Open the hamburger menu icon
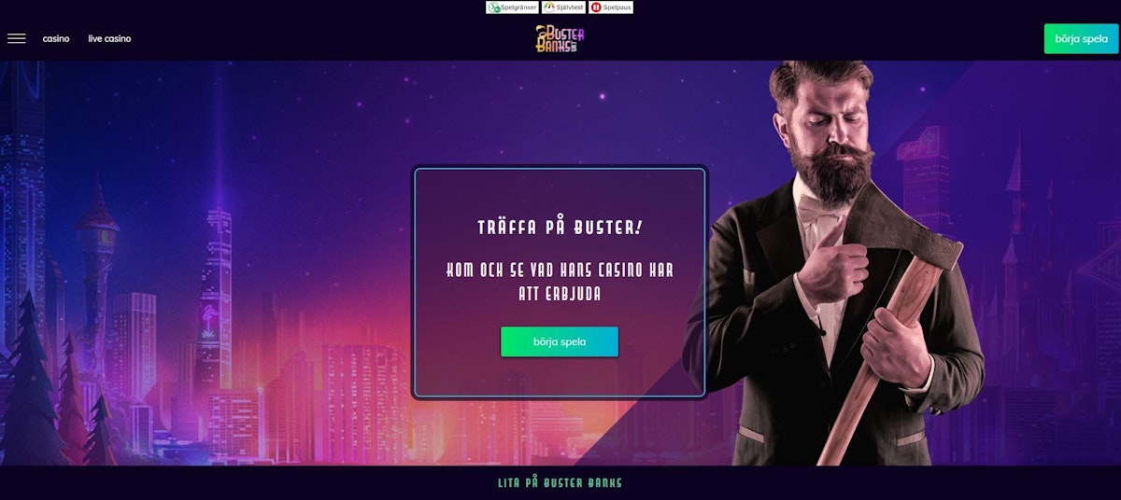The image size is (1121, 500). pos(16,38)
